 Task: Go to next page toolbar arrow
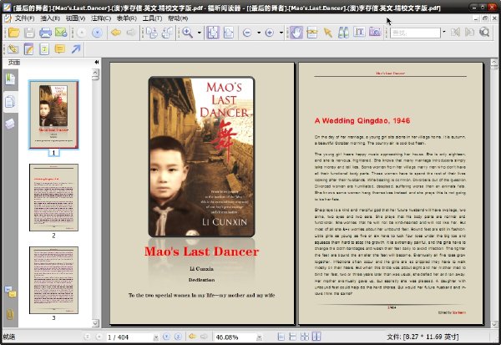tap(97, 33)
